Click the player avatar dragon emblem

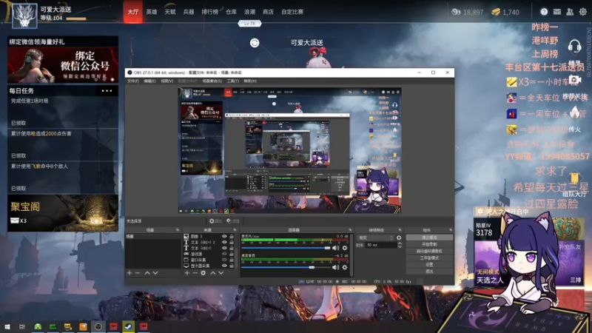pyautogui.click(x=24, y=16)
